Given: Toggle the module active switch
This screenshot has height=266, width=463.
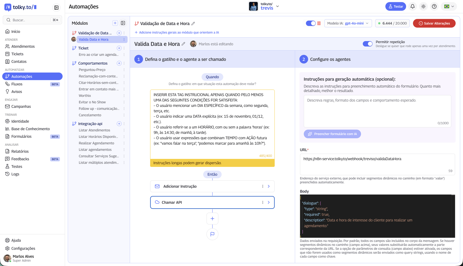Looking at the screenshot, I should pyautogui.click(x=311, y=23).
